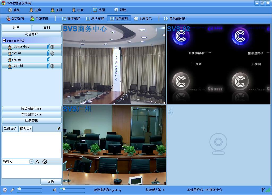The image size is (272, 195).
Task: Click the microphone icon in status bar
Action: (x=12, y=190)
